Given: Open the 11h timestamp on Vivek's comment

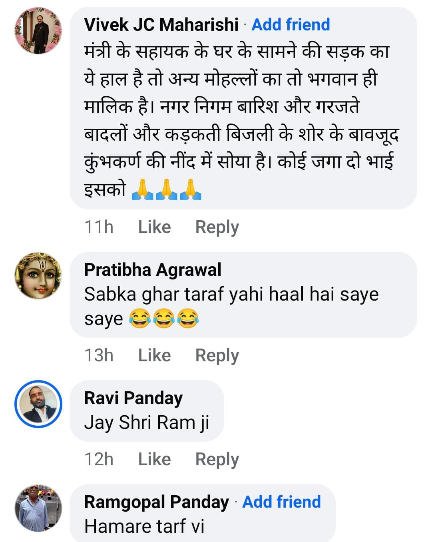Looking at the screenshot, I should [99, 227].
